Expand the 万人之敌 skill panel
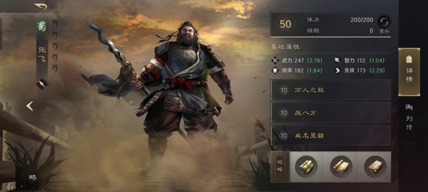428x192 pixels. point(330,90)
